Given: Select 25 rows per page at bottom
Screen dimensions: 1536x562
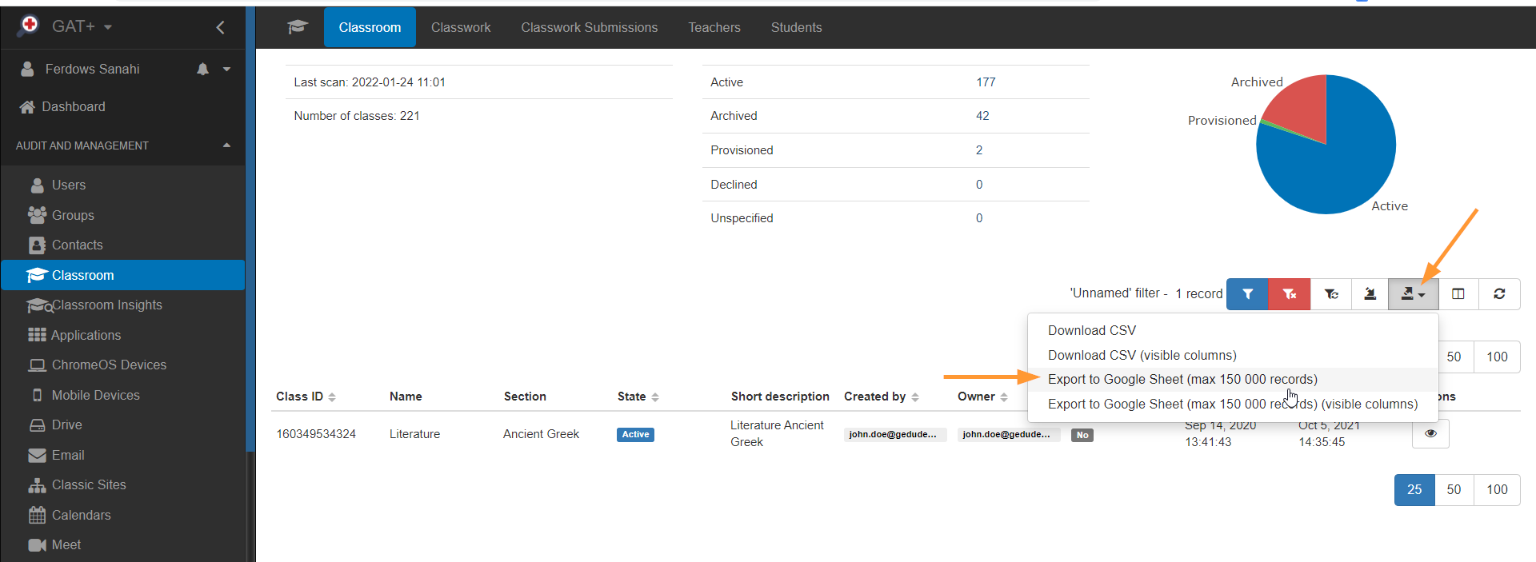Looking at the screenshot, I should click(x=1414, y=490).
